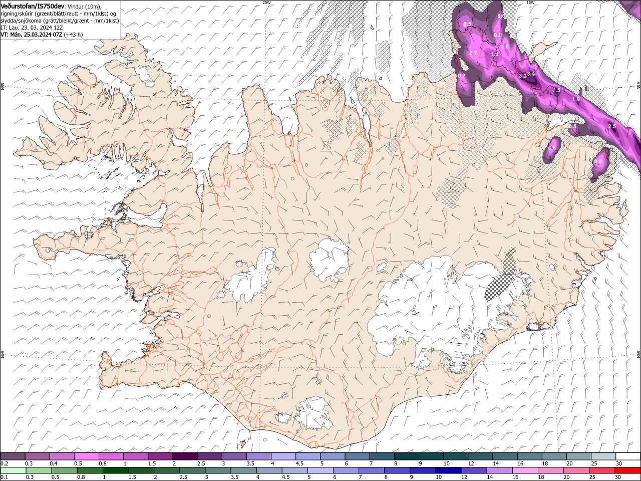Click the 3.4 snowfall value on the map
This screenshot has height=481, width=641.
pyautogui.click(x=531, y=74)
